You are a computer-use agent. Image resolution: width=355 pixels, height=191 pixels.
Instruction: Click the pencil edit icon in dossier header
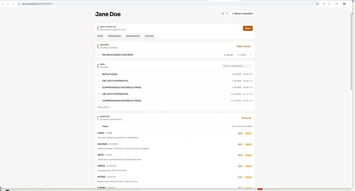(x=227, y=13)
